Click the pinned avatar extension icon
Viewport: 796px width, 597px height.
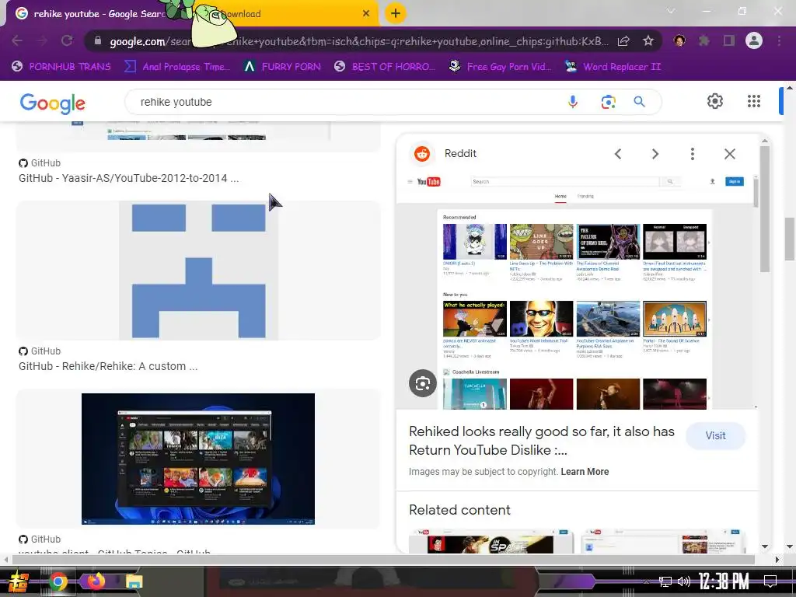(679, 40)
